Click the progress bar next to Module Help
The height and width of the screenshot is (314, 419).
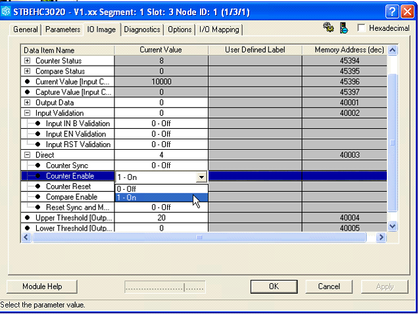pyautogui.click(x=165, y=287)
